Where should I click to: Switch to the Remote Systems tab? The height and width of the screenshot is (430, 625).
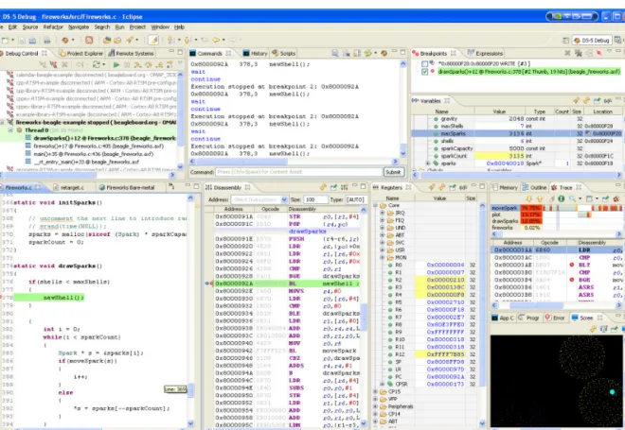(131, 53)
